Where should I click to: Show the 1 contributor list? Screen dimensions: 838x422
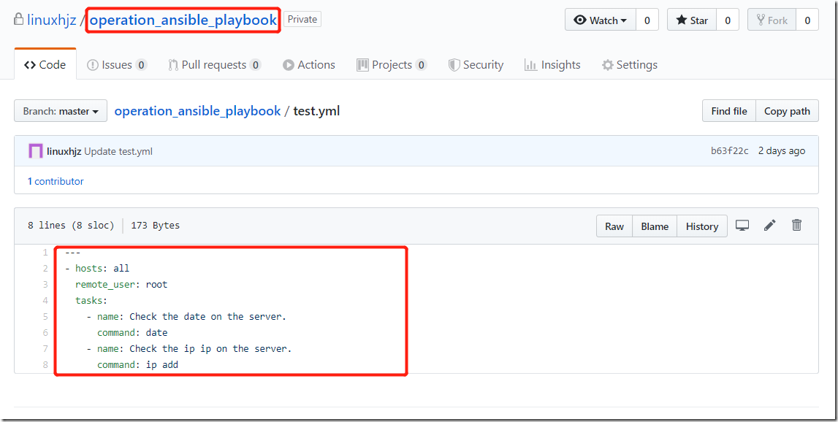click(x=56, y=181)
